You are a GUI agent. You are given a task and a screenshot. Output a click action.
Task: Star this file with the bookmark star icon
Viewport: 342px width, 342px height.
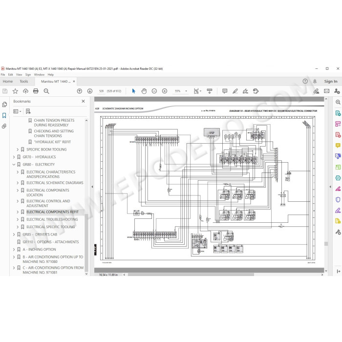click(x=15, y=91)
